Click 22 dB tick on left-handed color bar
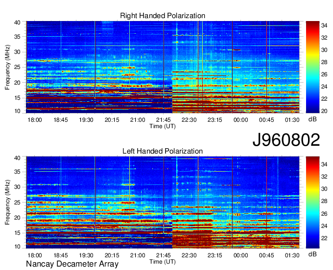 point(324,238)
